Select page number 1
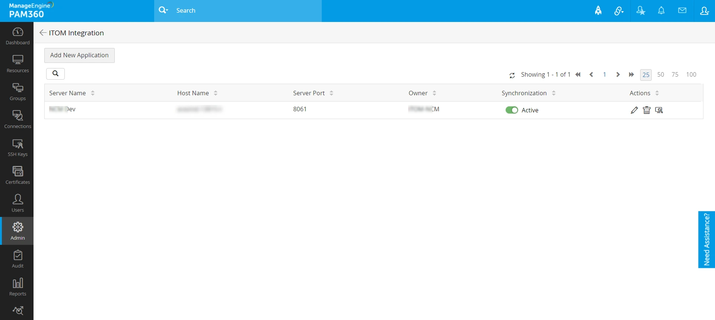Screen dimensions: 715x320 click(604, 75)
